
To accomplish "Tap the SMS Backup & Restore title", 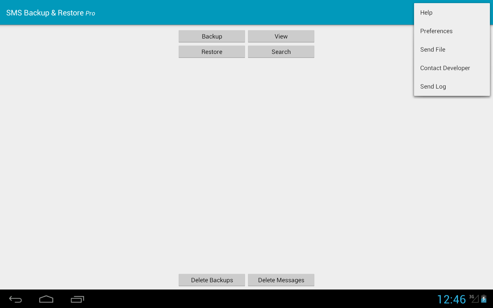I will [x=45, y=13].
